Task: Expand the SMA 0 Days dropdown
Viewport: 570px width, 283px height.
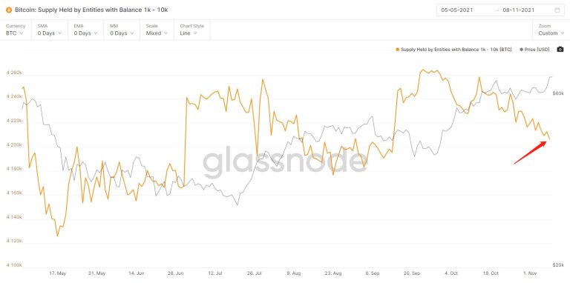Action: (x=50, y=30)
